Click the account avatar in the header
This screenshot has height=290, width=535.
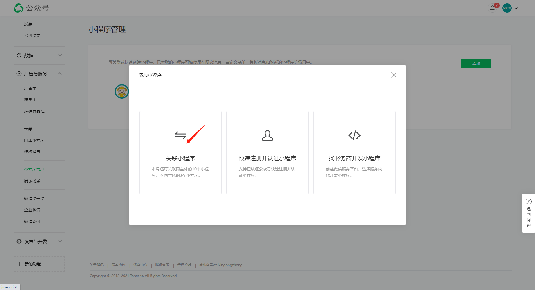coord(507,8)
